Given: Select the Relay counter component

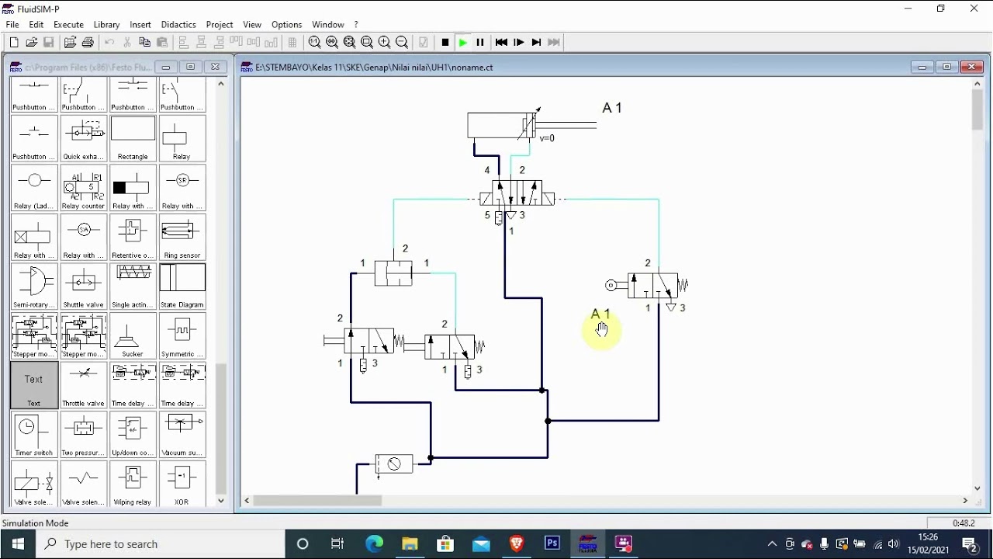Looking at the screenshot, I should [x=84, y=188].
